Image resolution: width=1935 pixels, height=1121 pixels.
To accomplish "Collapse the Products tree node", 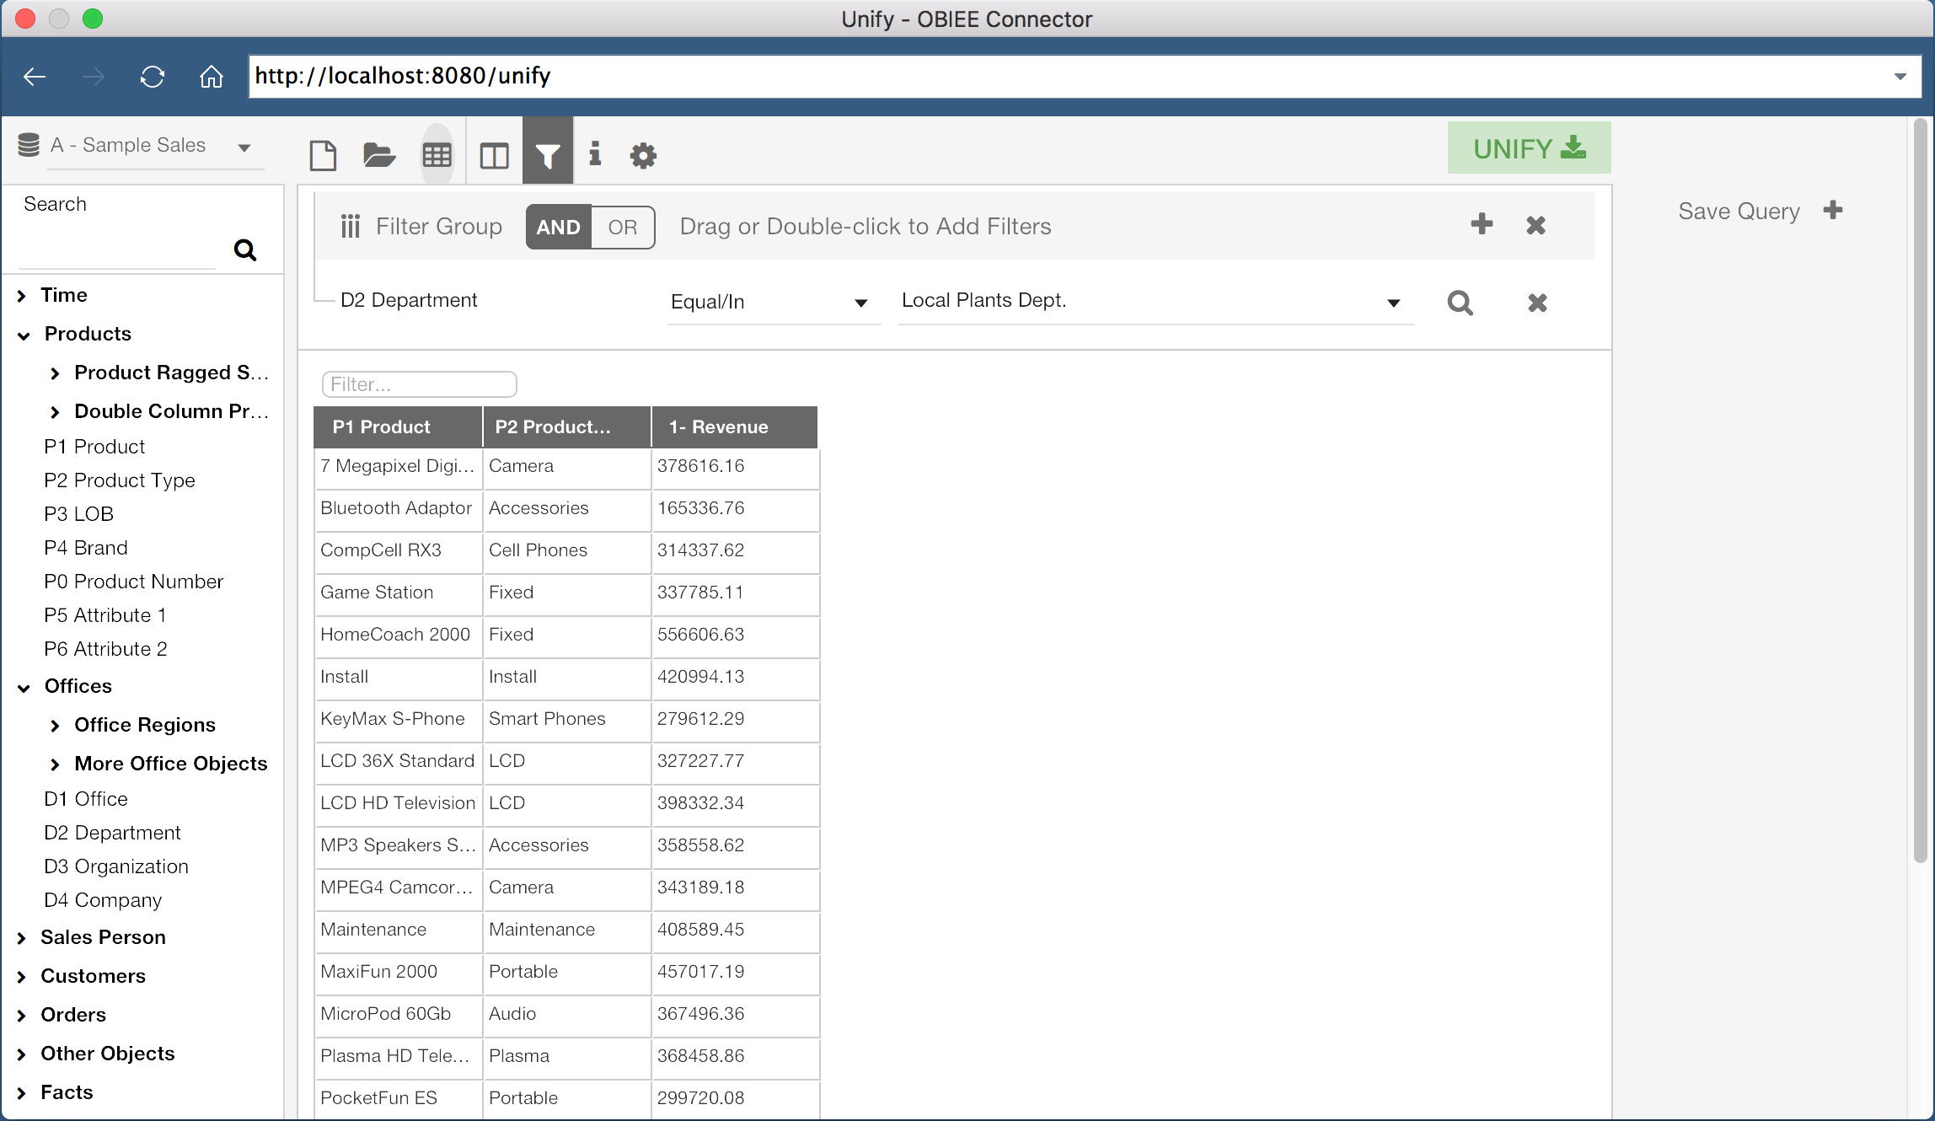I will pyautogui.click(x=24, y=335).
